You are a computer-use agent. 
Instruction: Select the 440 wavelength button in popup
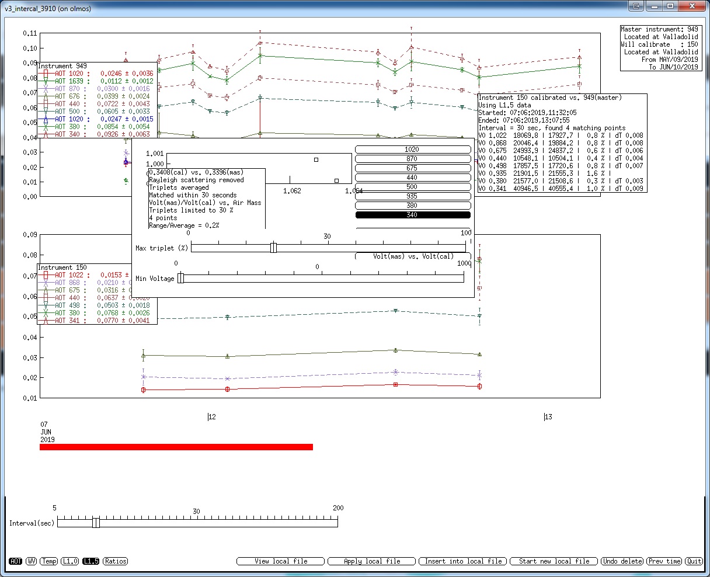coord(413,178)
